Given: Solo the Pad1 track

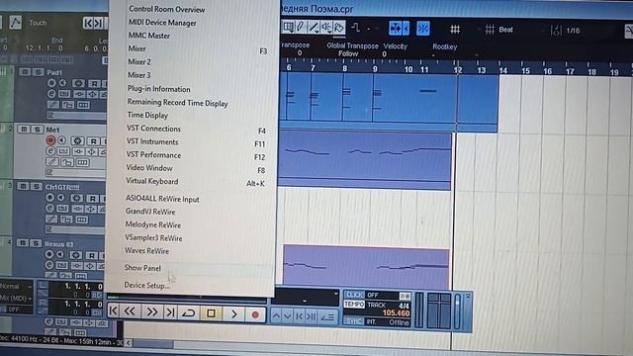Looking at the screenshot, I should tap(38, 72).
